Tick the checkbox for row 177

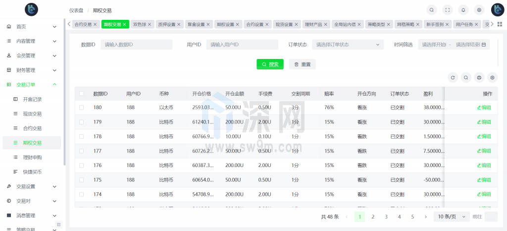[82, 151]
